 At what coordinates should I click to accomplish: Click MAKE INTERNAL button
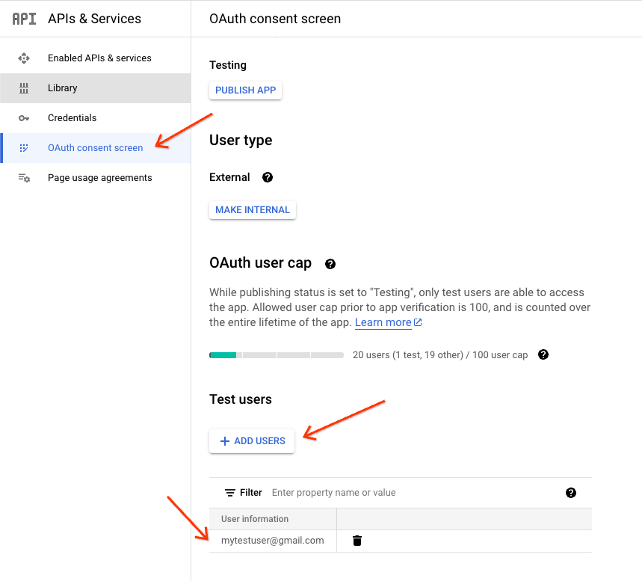tap(253, 210)
